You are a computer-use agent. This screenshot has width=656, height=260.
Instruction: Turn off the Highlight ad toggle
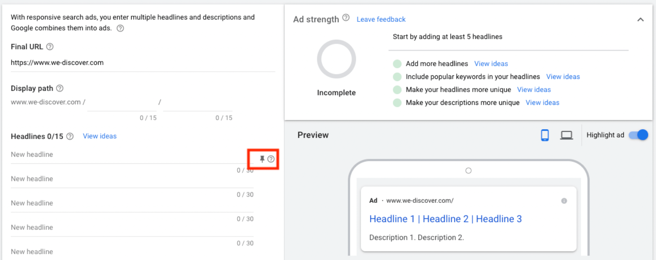point(639,135)
